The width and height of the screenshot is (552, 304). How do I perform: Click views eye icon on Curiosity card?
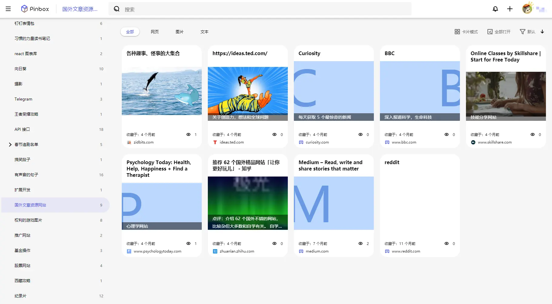[361, 134]
